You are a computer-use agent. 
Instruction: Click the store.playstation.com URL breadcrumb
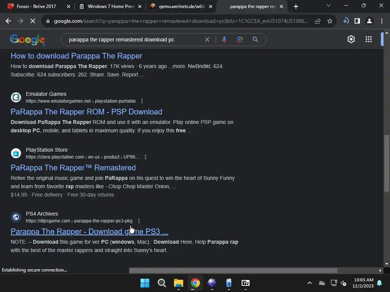(x=82, y=157)
